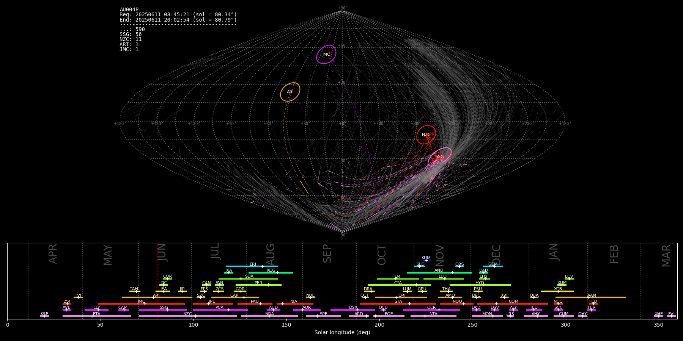Select the purple SSG bar in the timeline
683x341 pixels.
(162, 310)
